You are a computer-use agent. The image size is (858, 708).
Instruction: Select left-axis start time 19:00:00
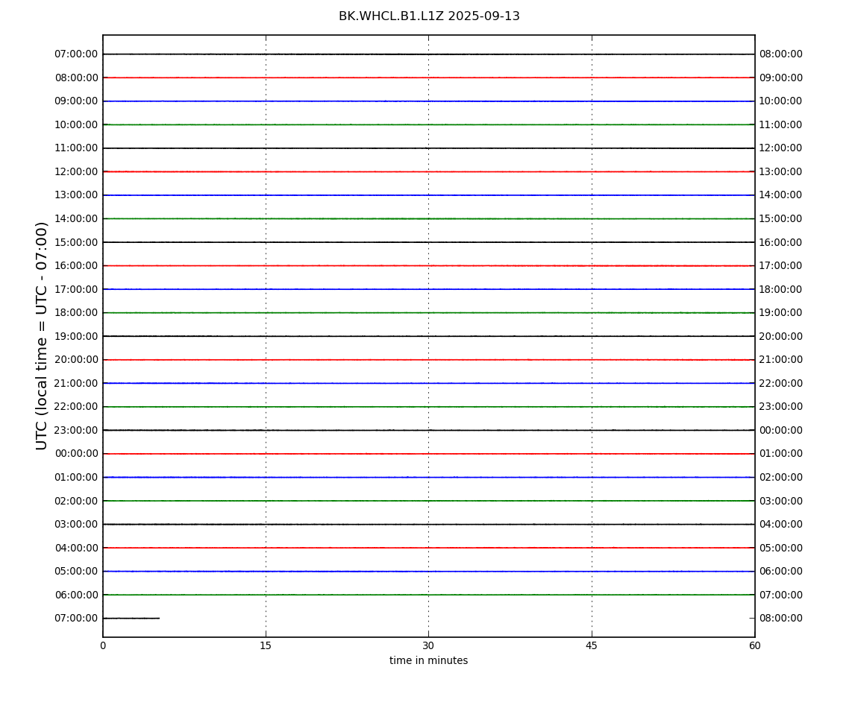76,336
